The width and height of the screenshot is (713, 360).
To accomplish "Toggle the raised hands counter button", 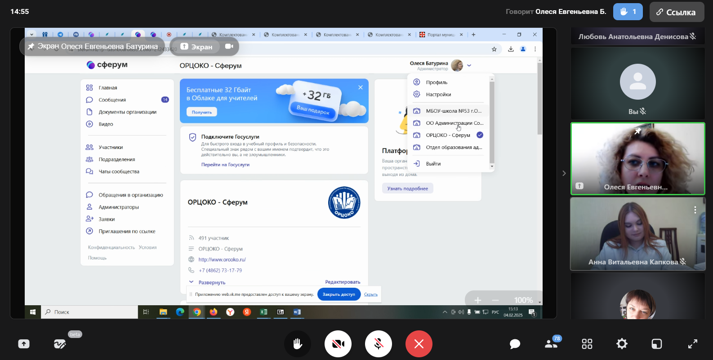I will click(x=628, y=12).
